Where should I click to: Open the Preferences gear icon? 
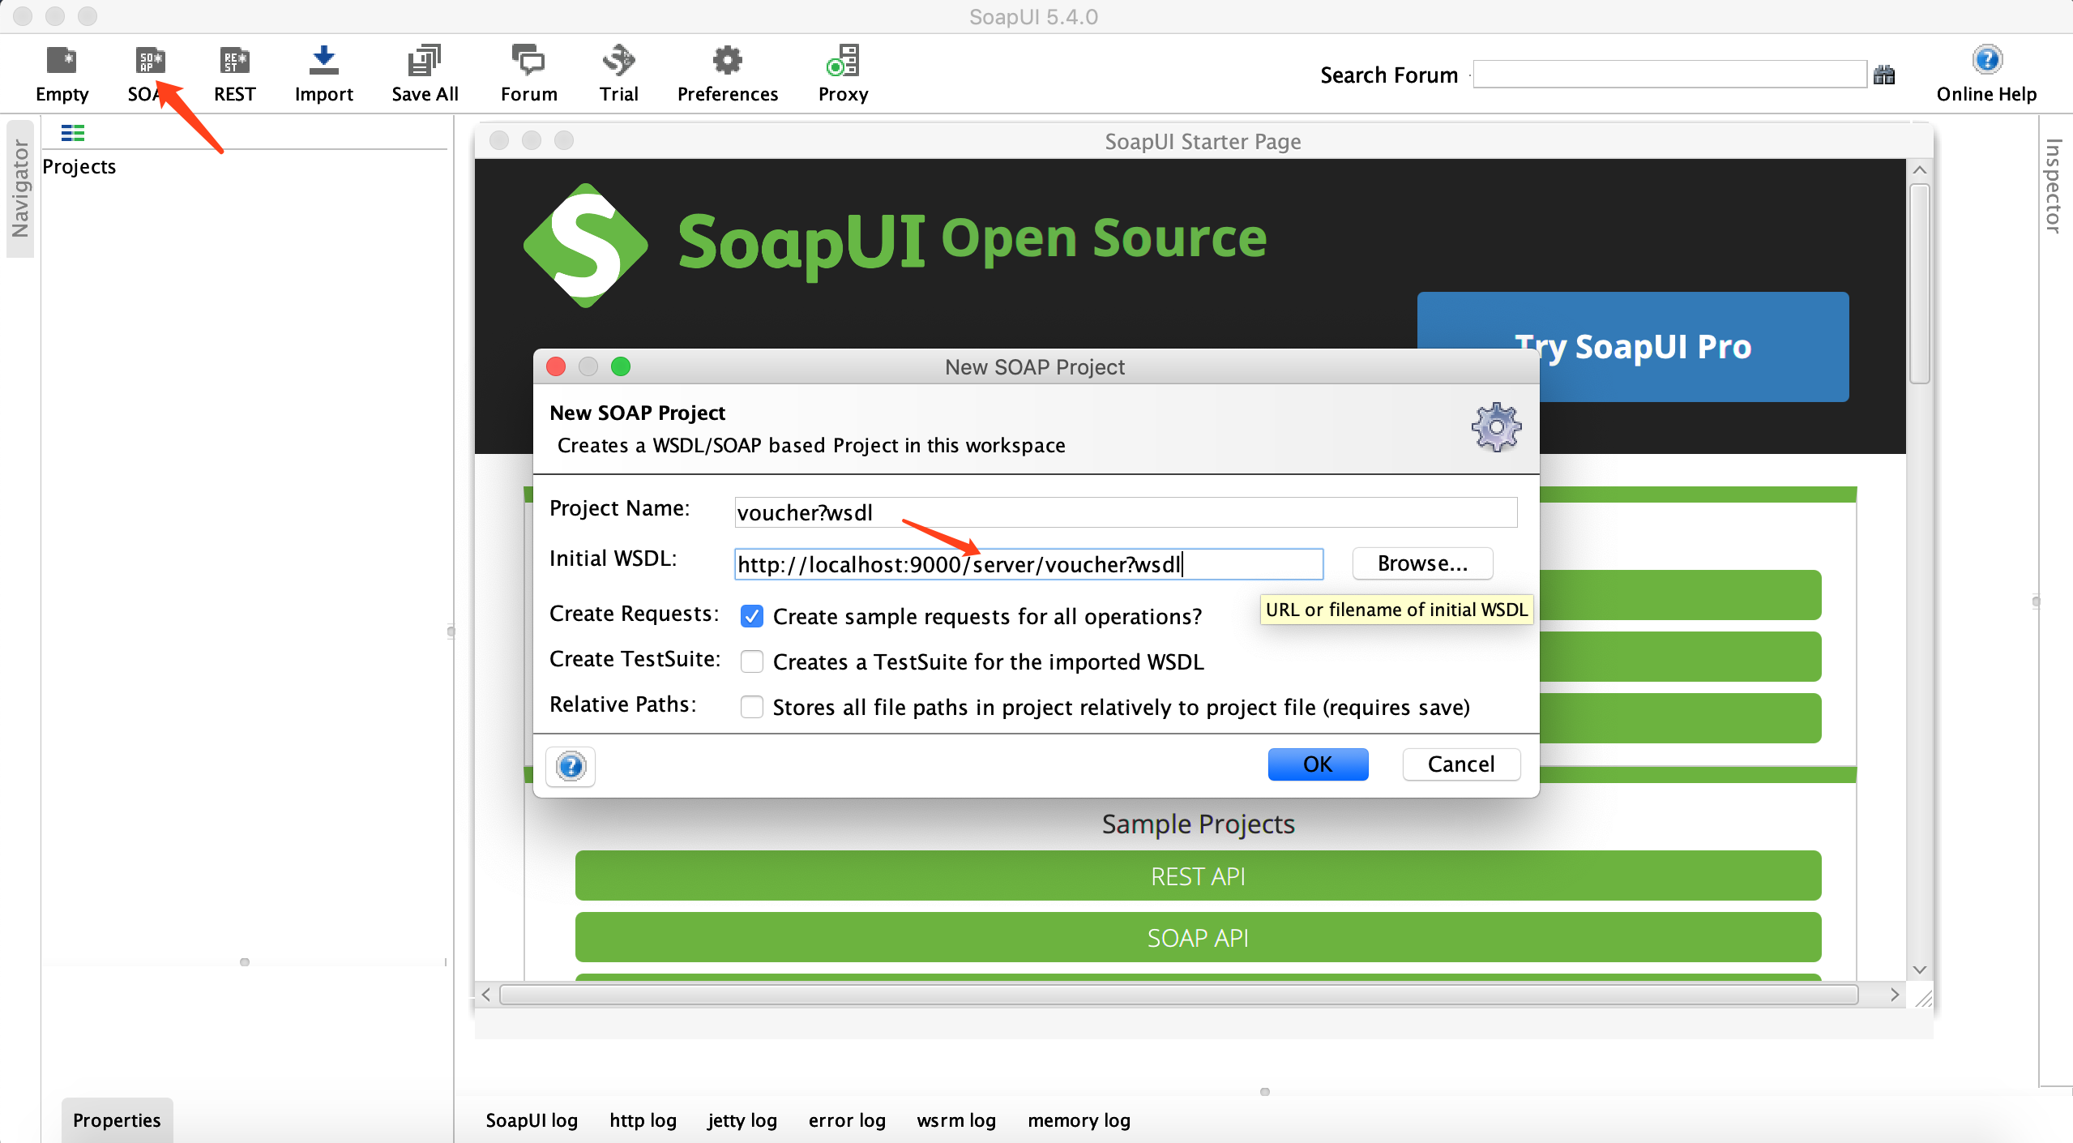tap(727, 62)
